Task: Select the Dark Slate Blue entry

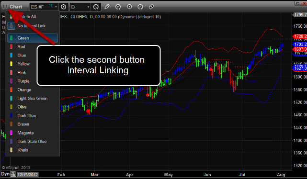Action: (x=33, y=142)
